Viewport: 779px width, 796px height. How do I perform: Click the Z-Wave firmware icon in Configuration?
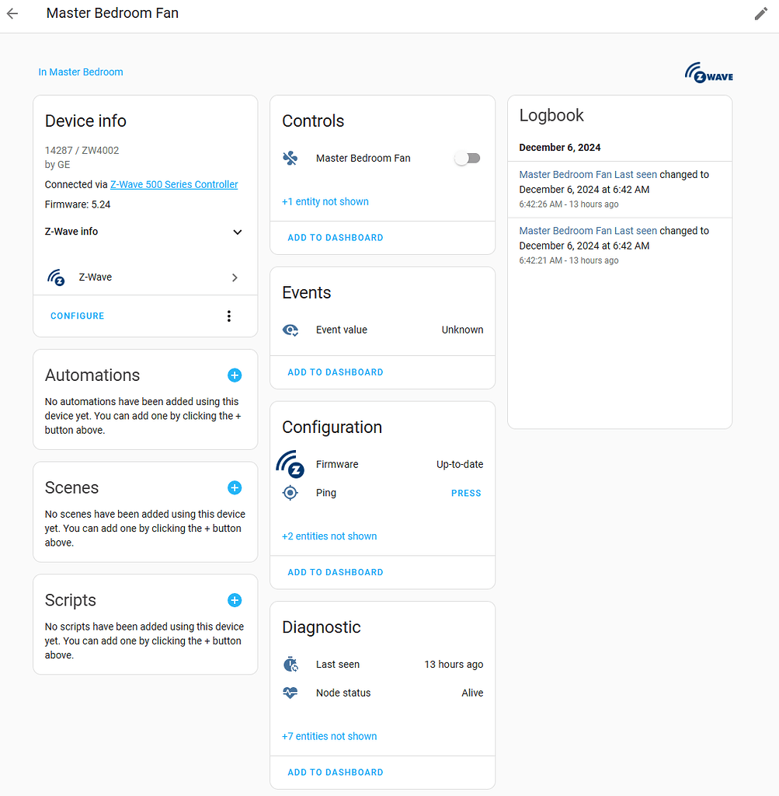coord(290,464)
